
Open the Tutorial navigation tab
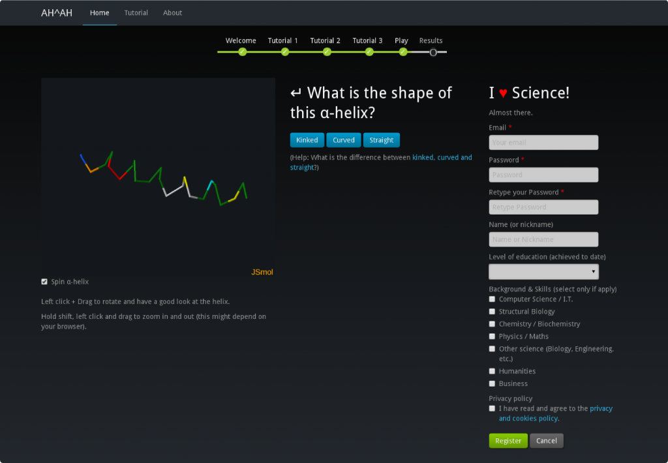coord(136,13)
